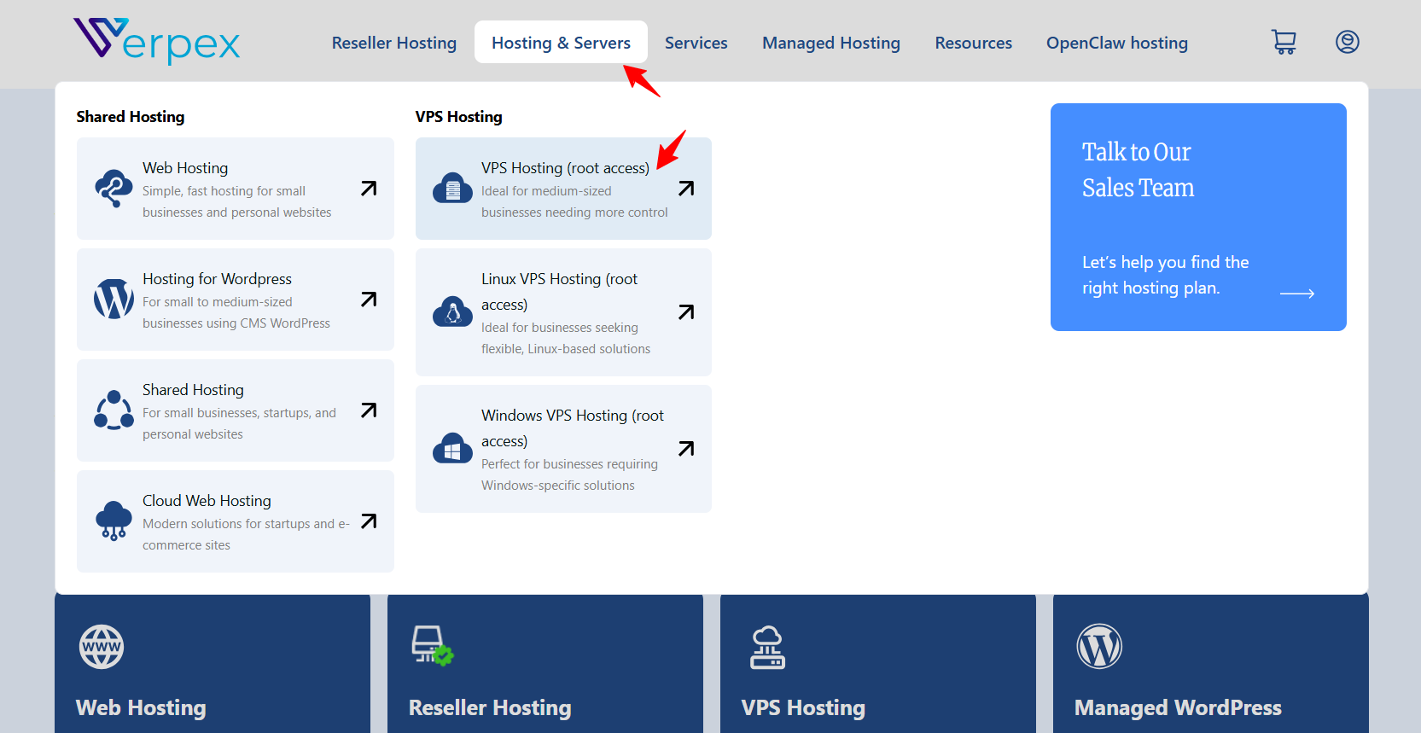1421x733 pixels.
Task: Click the VPS Hosting column heading
Action: (x=458, y=117)
